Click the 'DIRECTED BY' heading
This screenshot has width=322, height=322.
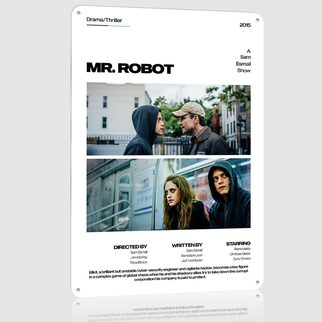(x=130, y=247)
